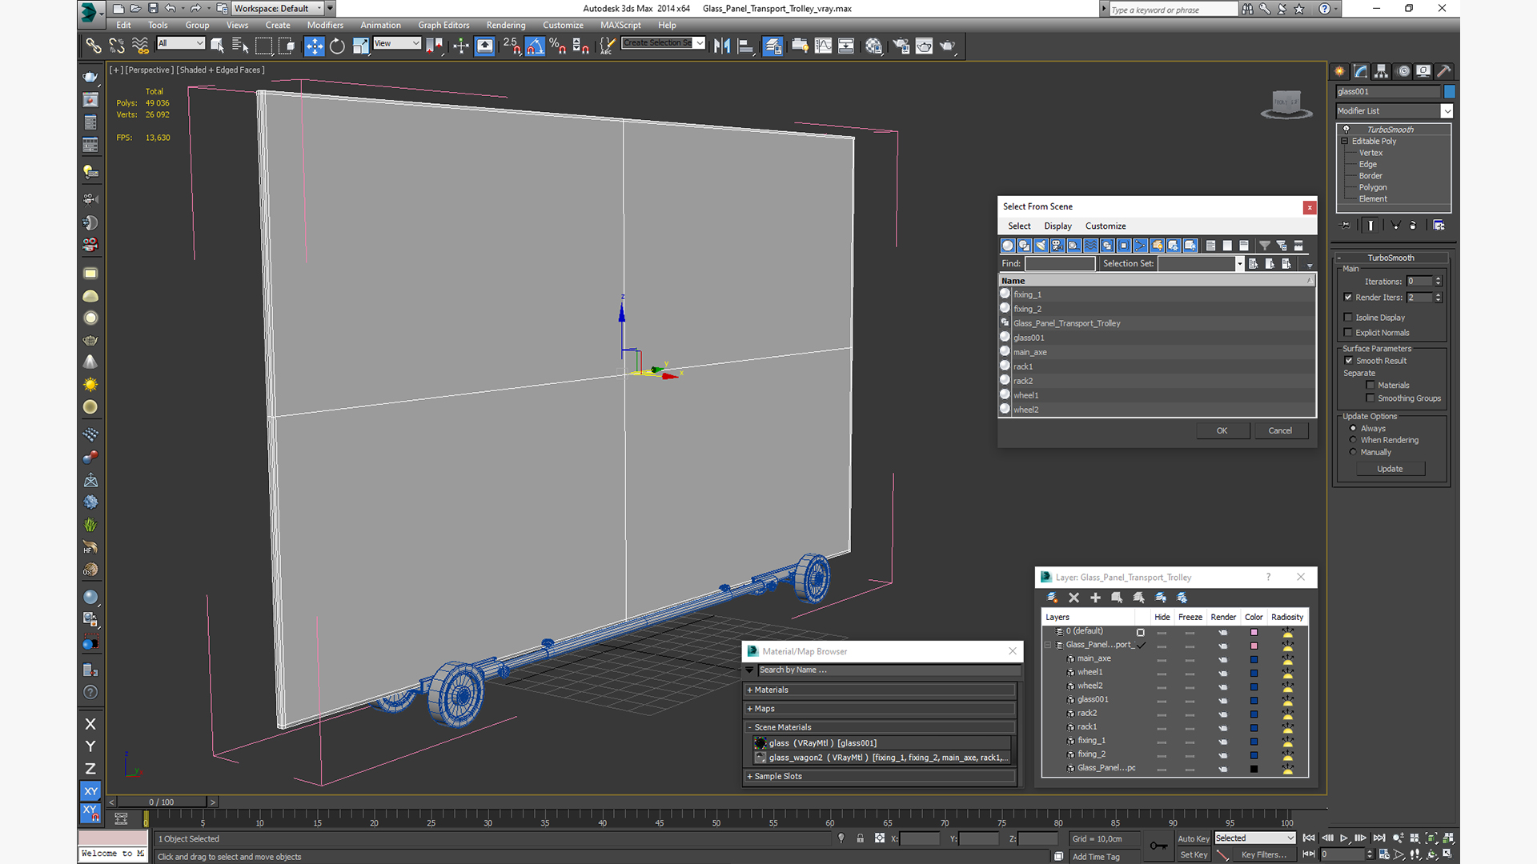
Task: Open the Create command panel tab
Action: tap(1339, 71)
